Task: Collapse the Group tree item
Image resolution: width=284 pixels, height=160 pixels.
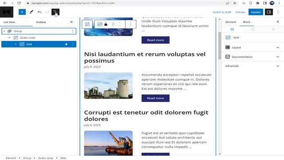Action: (4, 31)
